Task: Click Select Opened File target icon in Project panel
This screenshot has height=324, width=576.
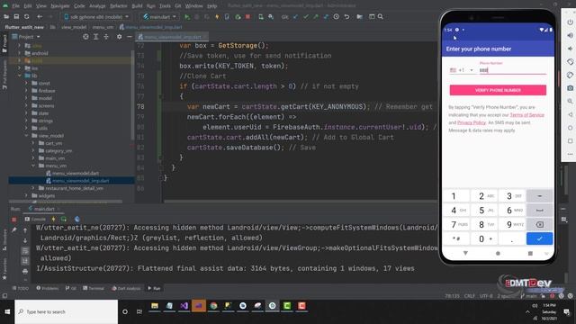Action: point(85,37)
